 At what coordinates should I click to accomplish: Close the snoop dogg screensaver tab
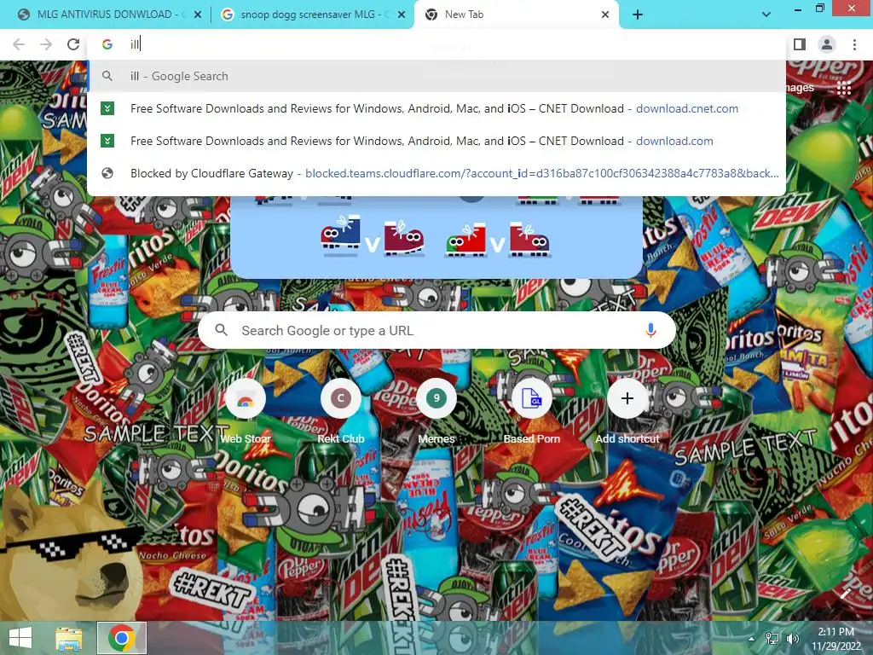click(x=402, y=15)
